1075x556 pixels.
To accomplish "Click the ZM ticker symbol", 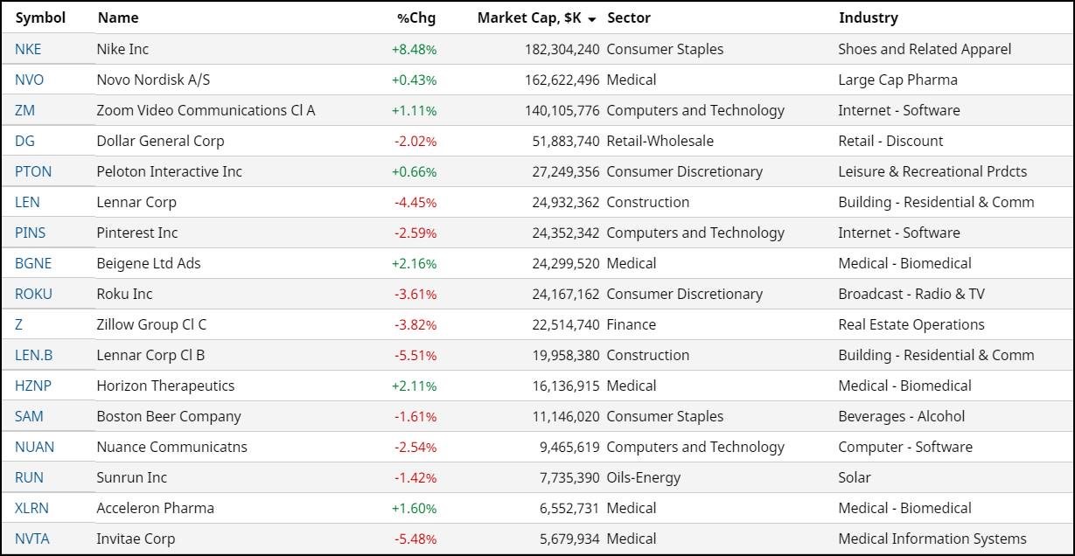I will (x=25, y=110).
